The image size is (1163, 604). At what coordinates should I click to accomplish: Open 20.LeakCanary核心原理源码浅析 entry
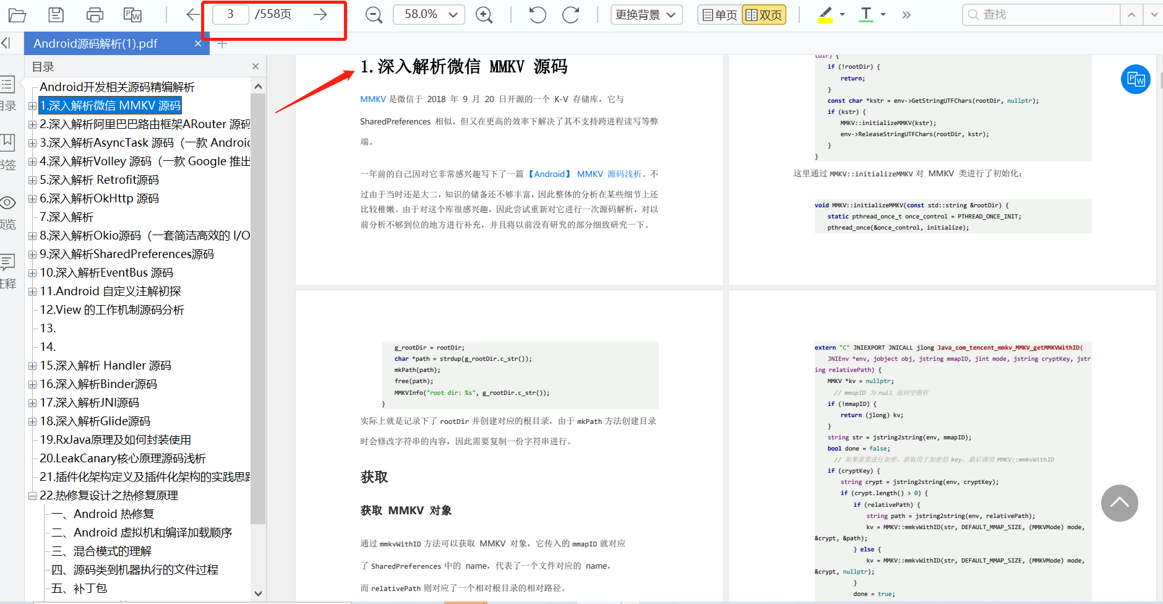click(x=122, y=459)
